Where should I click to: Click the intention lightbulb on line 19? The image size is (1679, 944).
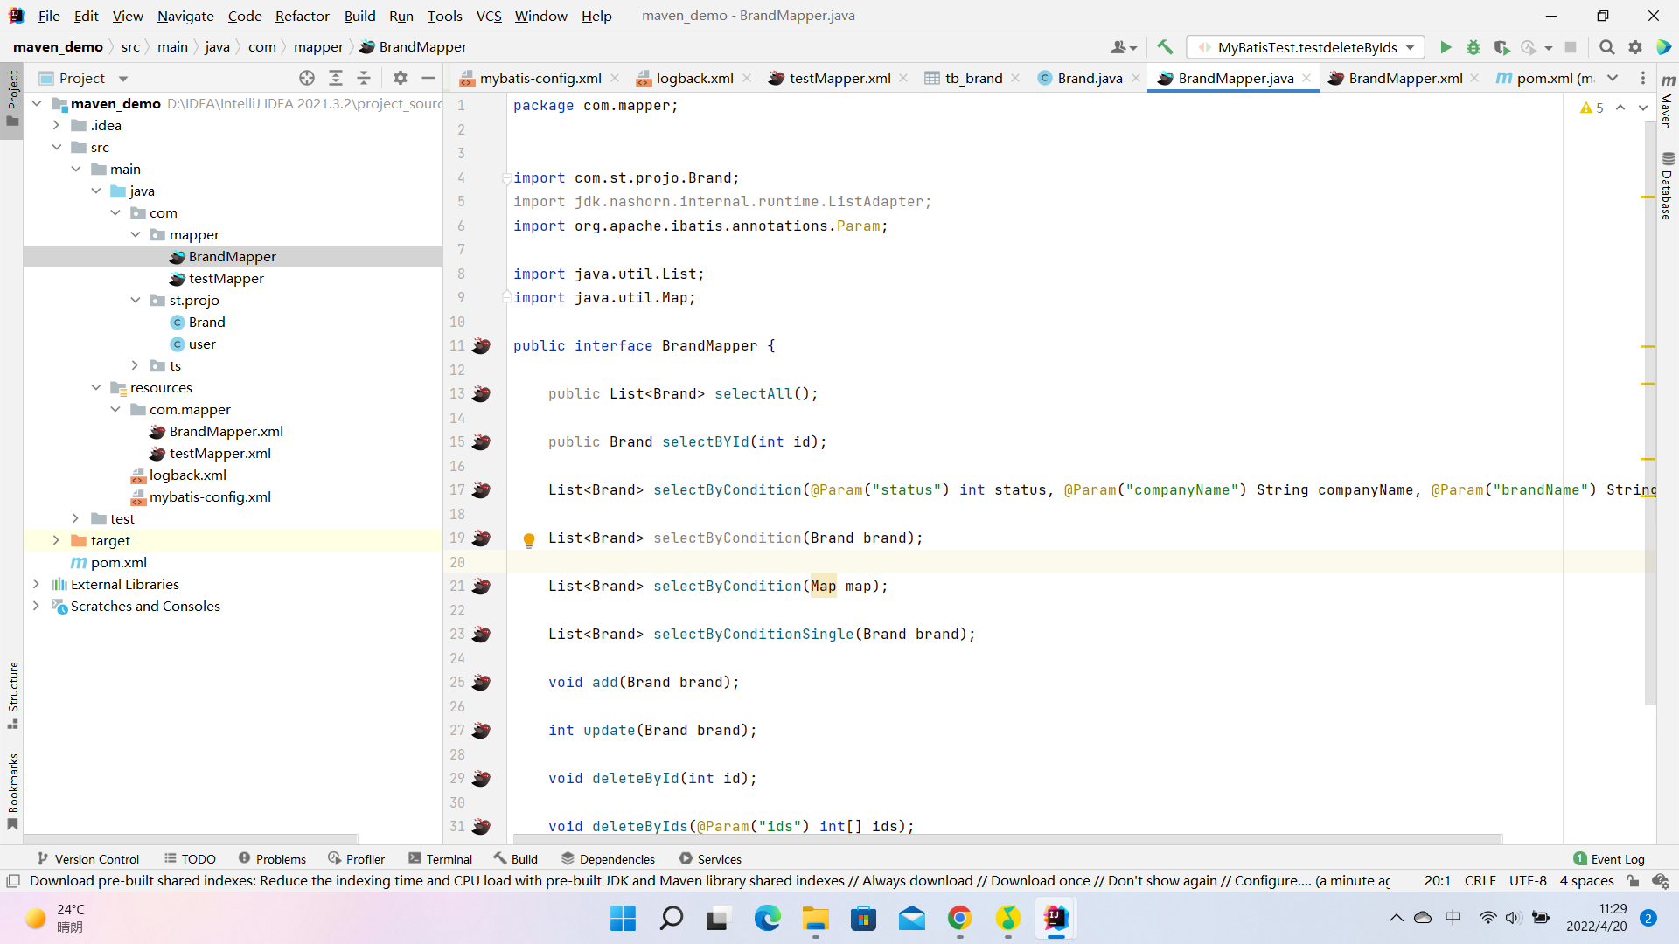click(529, 539)
